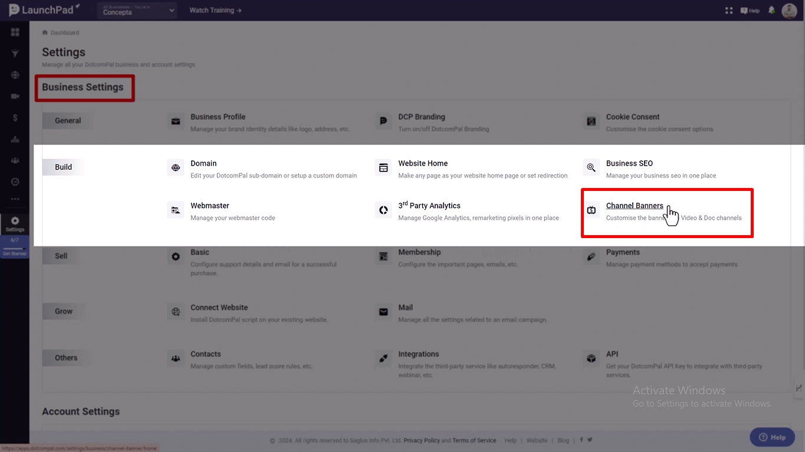Open the Mail settings link
This screenshot has height=452, width=805.
405,308
